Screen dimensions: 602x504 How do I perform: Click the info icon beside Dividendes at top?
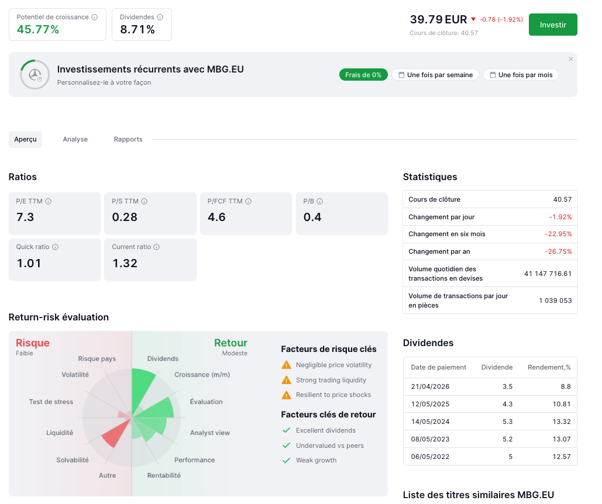pos(160,18)
